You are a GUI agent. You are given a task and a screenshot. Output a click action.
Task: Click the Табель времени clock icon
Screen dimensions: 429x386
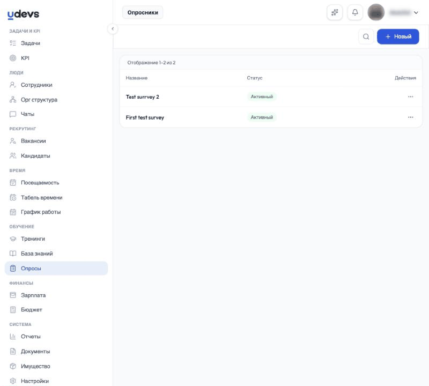(x=13, y=197)
